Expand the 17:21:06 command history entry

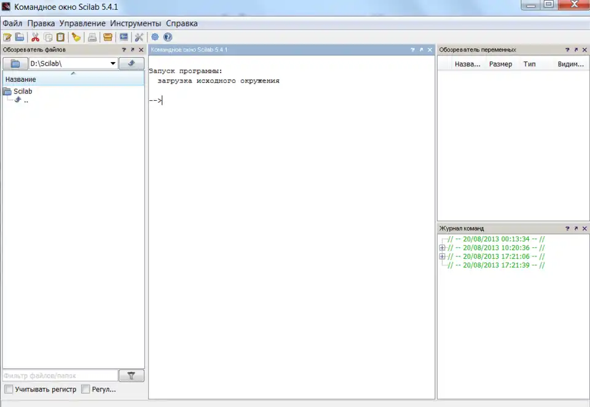[x=442, y=256]
